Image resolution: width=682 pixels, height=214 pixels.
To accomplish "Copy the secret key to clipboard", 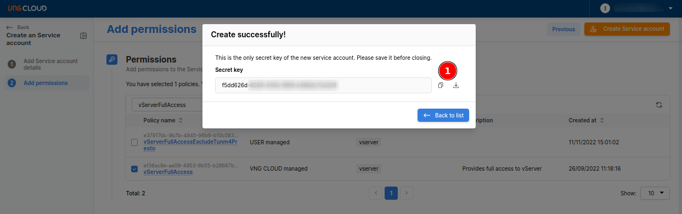I will pyautogui.click(x=441, y=86).
